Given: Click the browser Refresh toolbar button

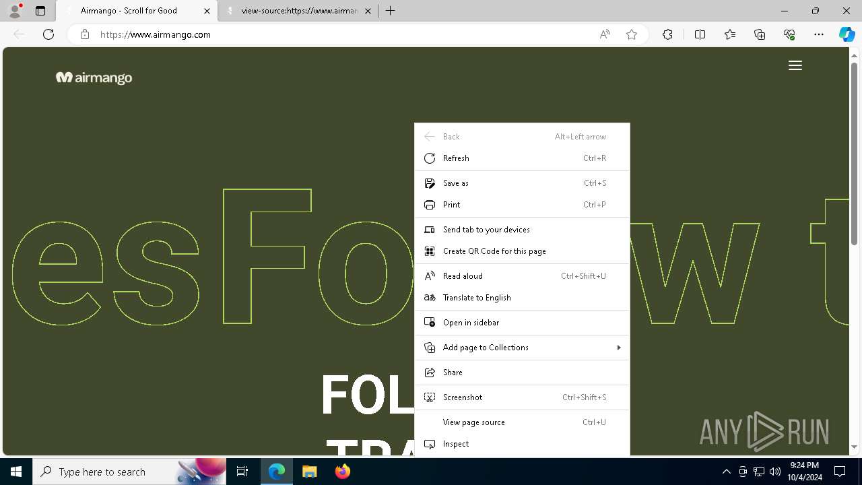Looking at the screenshot, I should [x=48, y=34].
